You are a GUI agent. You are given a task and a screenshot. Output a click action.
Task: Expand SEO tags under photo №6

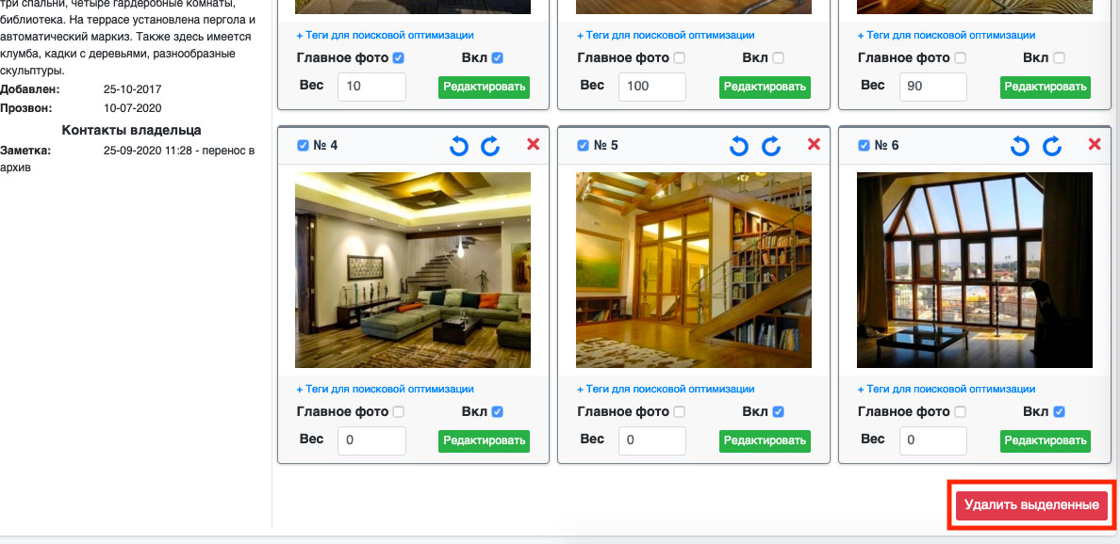pos(947,389)
